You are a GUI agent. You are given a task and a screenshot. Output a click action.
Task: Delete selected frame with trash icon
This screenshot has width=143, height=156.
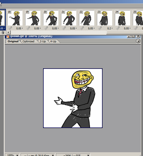3,33
